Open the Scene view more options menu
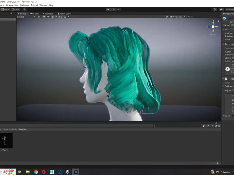The width and height of the screenshot is (234, 175). tap(219, 14)
